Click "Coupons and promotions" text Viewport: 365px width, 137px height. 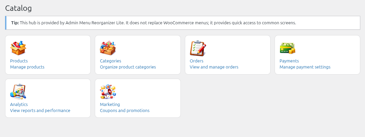point(125,111)
